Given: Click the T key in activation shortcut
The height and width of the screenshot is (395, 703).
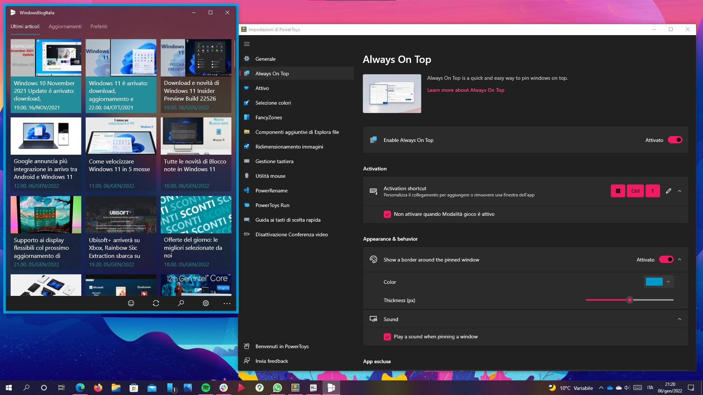Looking at the screenshot, I should [x=652, y=191].
